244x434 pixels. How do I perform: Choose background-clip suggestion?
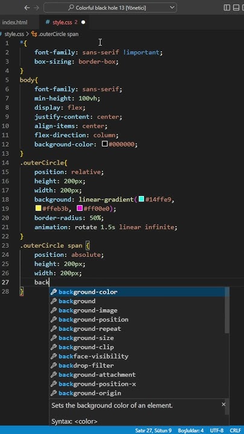click(x=137, y=347)
